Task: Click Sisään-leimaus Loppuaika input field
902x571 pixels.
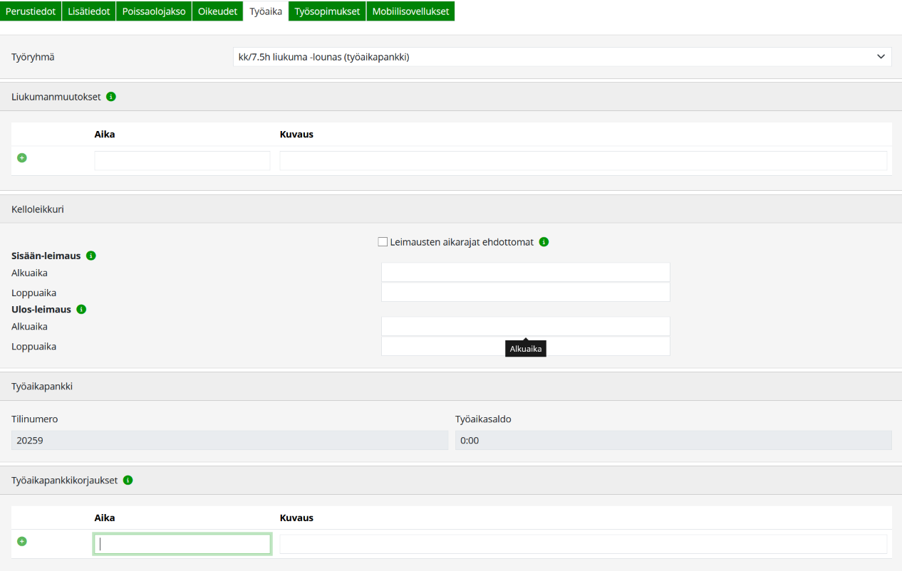Action: click(x=526, y=293)
